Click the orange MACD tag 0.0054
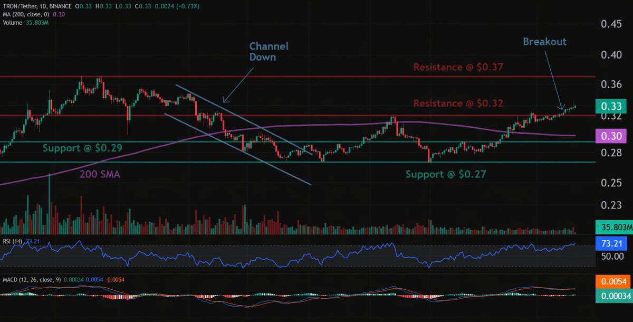The width and height of the screenshot is (633, 322). coord(613,282)
